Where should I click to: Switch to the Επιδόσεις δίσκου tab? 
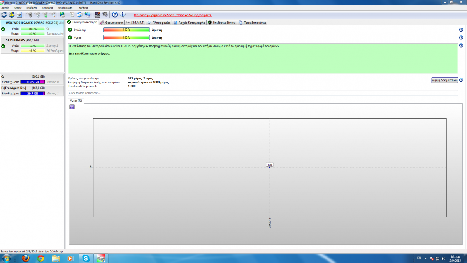[x=222, y=23]
